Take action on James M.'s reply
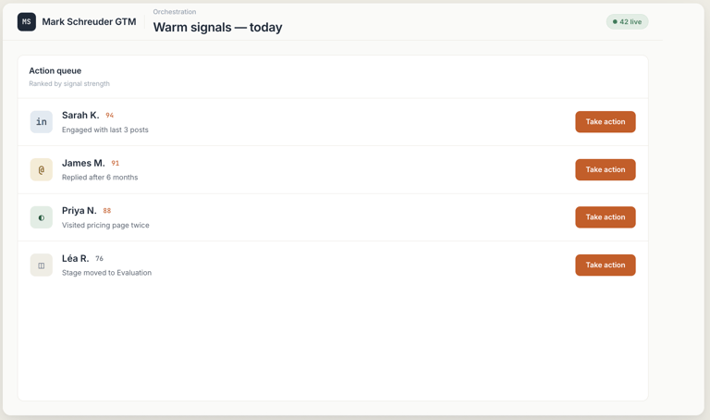This screenshot has height=420, width=710. [605, 169]
